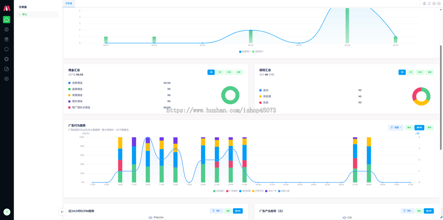Select 7日 range in 提现汇总 card
The height and width of the screenshot is (220, 443).
tap(411, 72)
